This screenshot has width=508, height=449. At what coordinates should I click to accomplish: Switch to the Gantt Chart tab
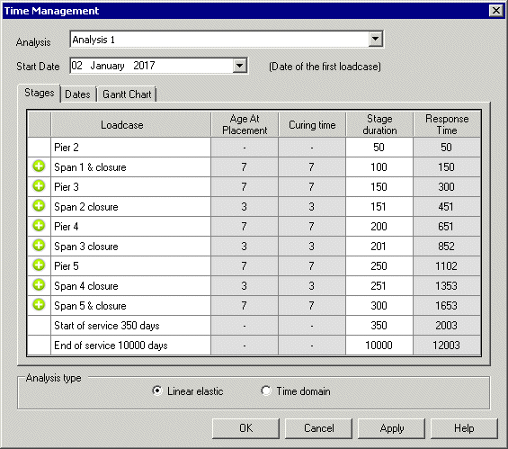(x=127, y=94)
